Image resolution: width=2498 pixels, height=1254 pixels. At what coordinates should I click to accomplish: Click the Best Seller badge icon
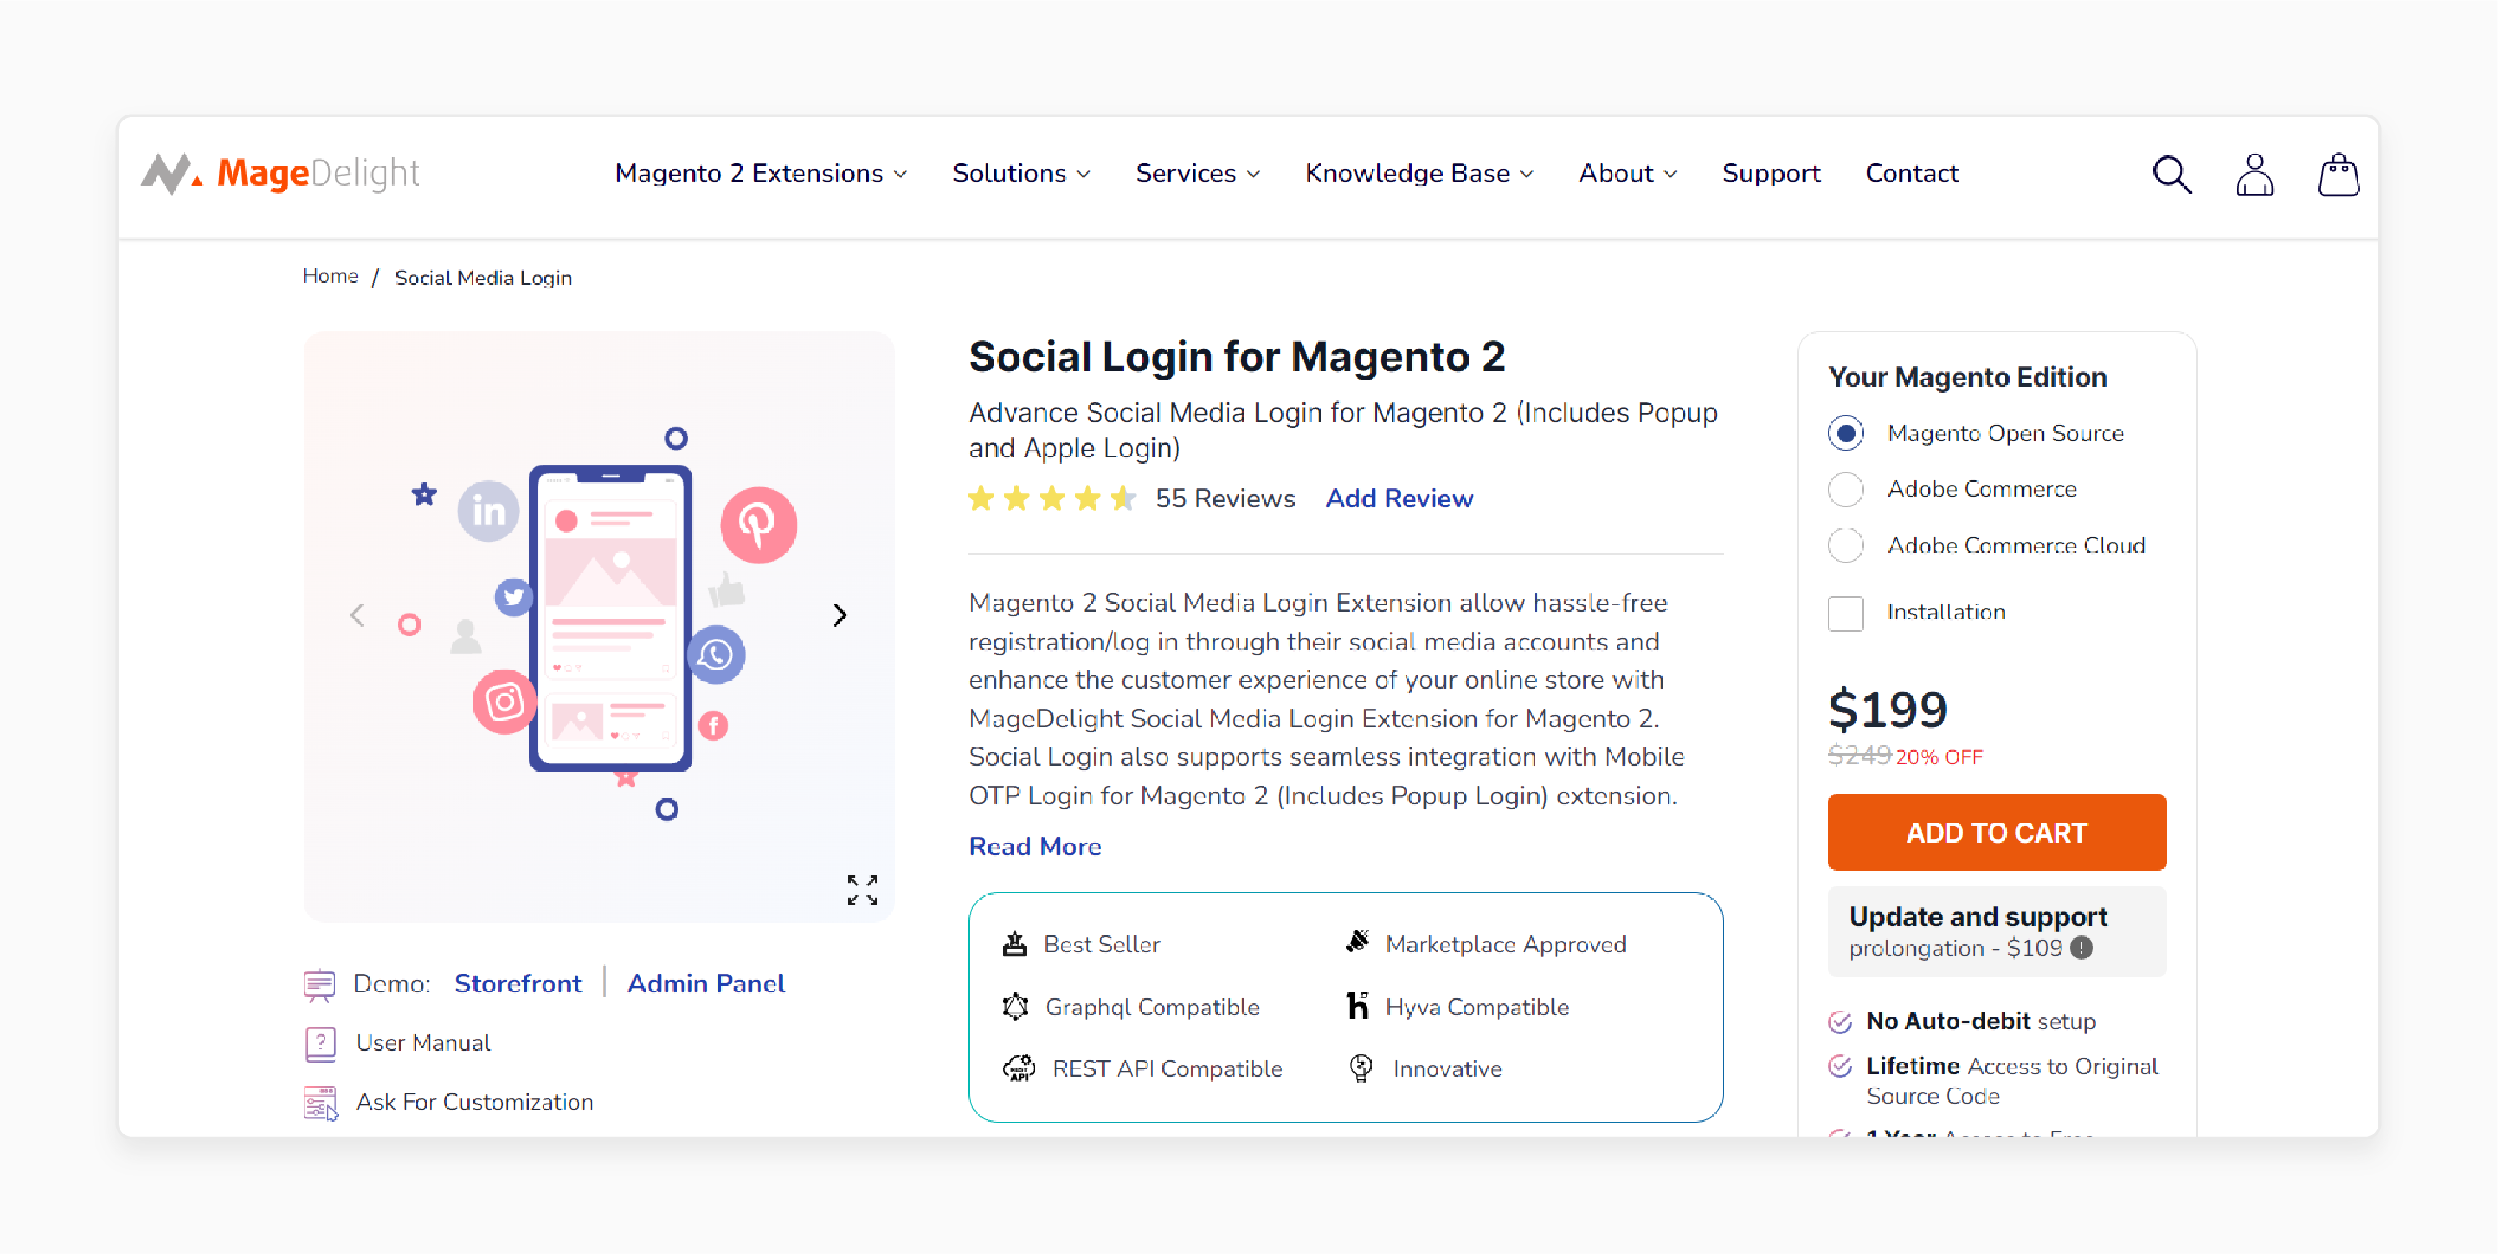[x=1014, y=943]
